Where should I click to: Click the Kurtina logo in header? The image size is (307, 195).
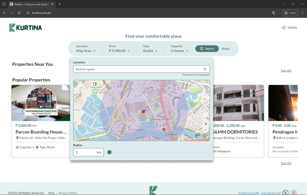26,28
